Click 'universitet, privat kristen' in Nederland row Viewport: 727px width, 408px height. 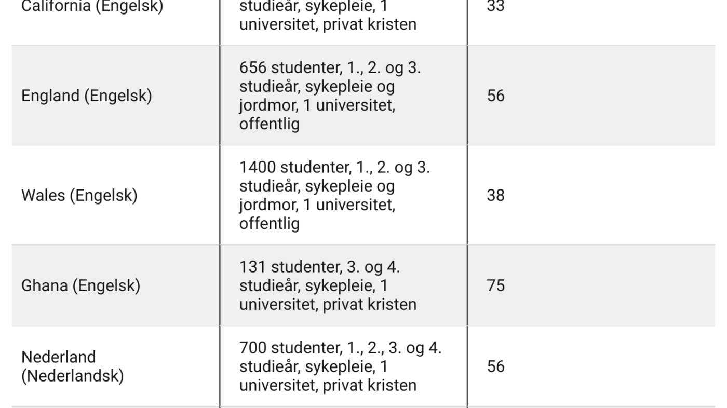[328, 385]
